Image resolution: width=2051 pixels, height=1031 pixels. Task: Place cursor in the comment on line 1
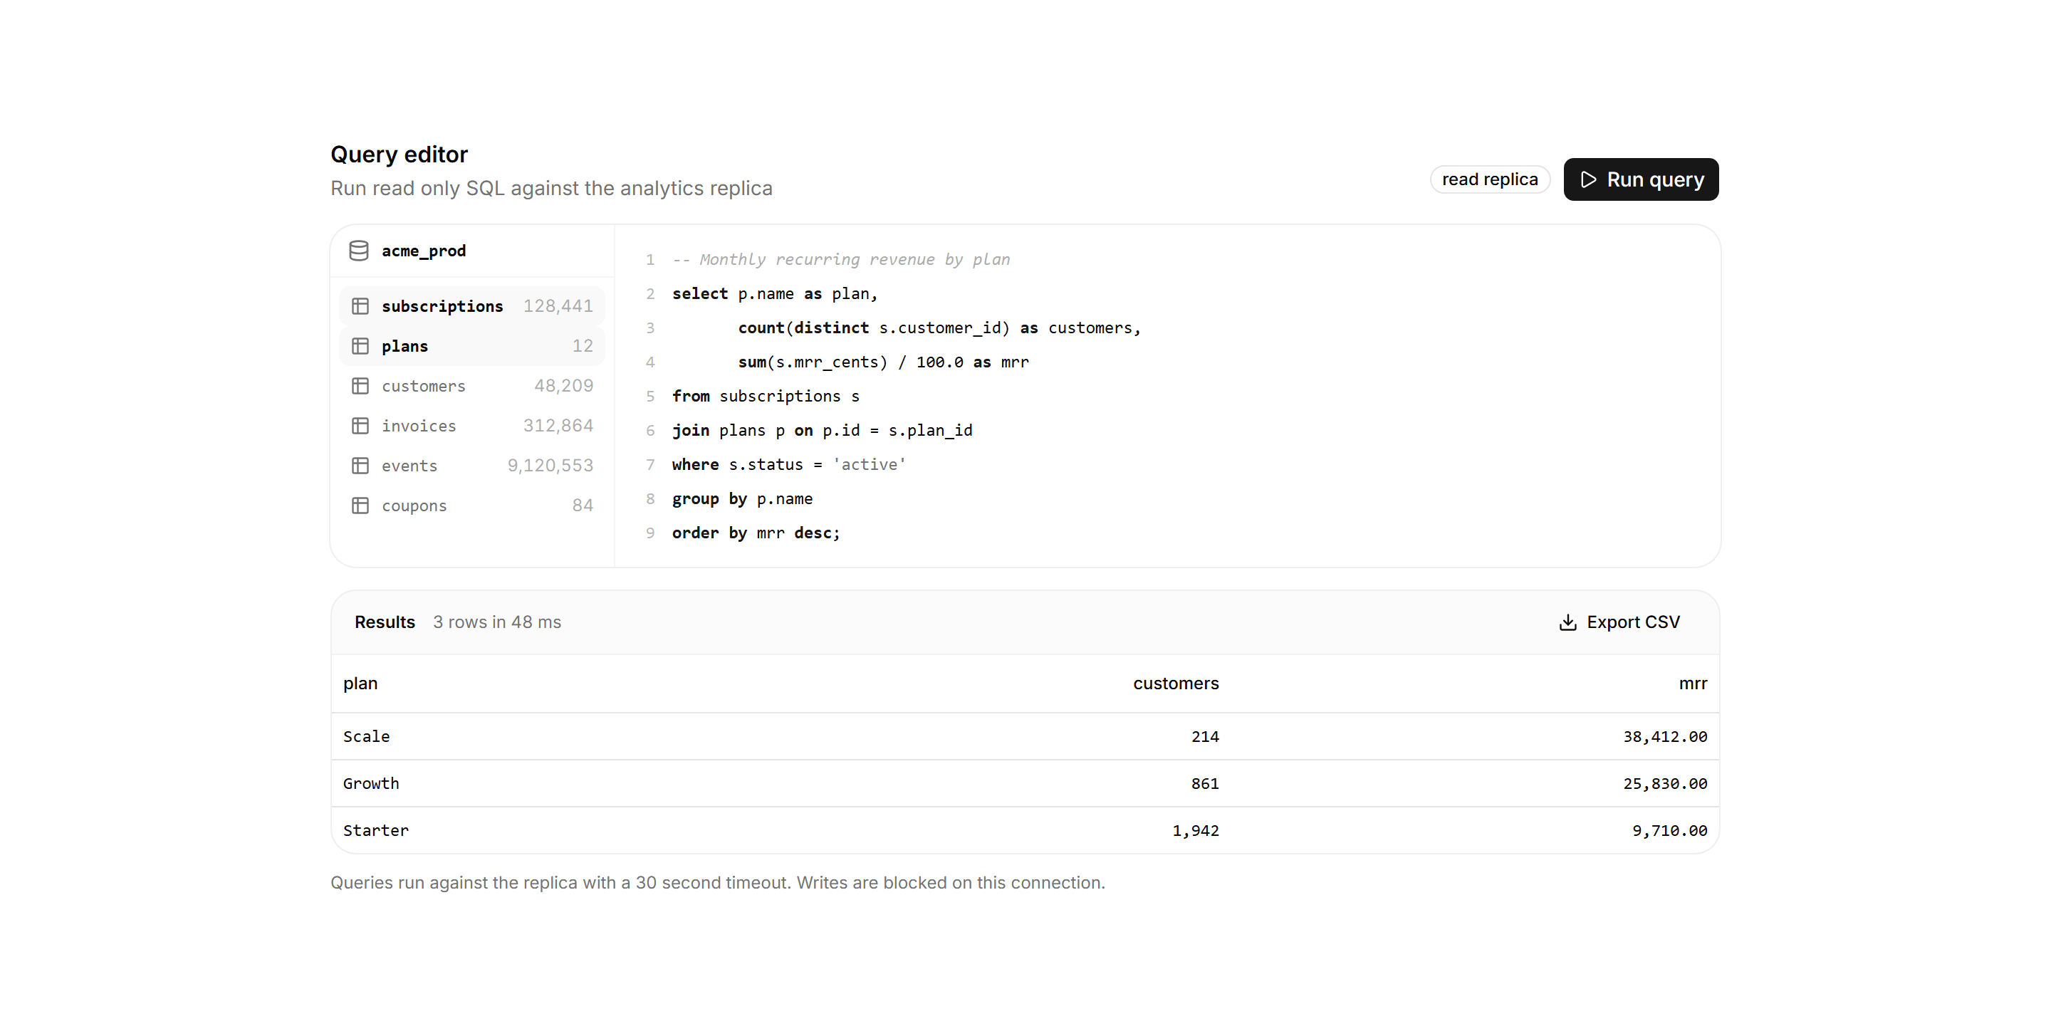pos(841,260)
